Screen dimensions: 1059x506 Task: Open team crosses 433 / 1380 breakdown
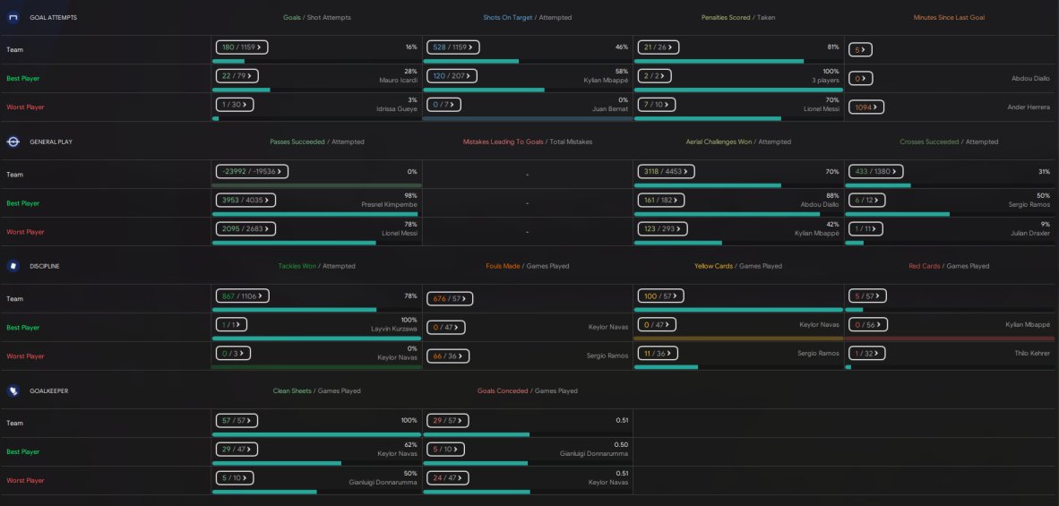(876, 171)
